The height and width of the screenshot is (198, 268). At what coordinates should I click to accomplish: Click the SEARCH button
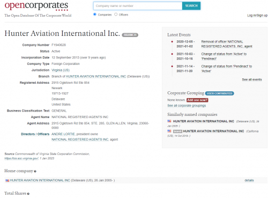click(191, 6)
